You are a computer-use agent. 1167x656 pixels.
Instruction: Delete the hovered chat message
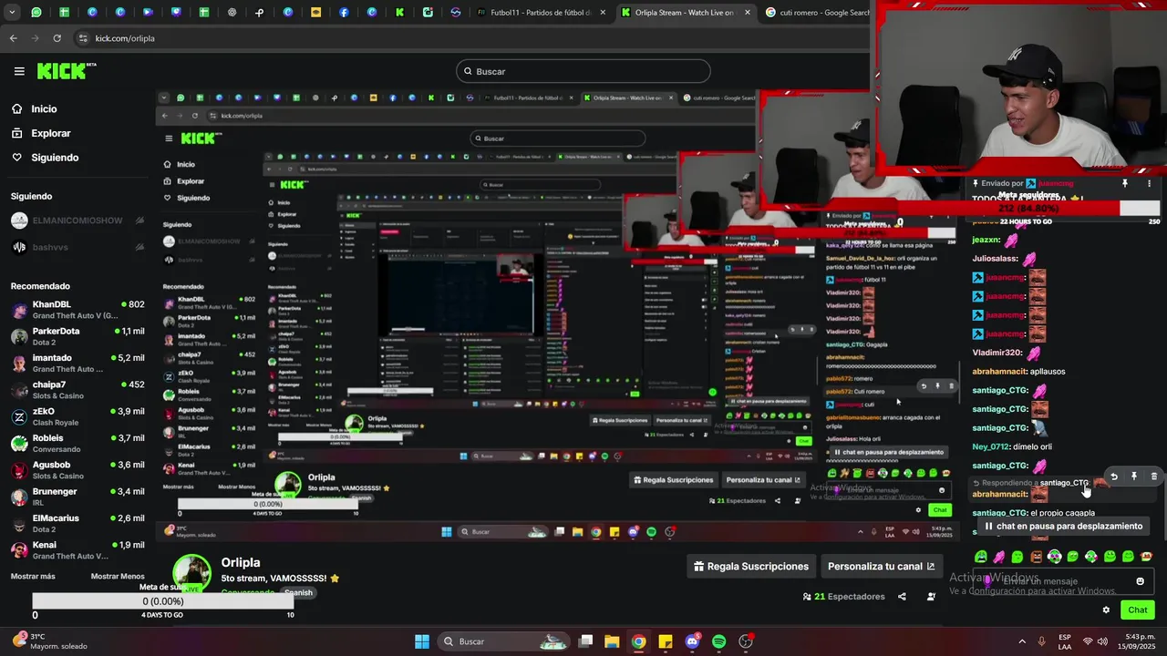[1153, 477]
